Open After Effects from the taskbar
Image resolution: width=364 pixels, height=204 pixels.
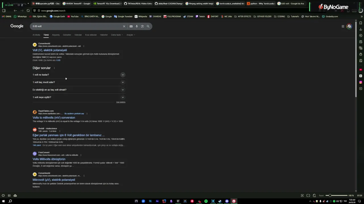click(157, 201)
